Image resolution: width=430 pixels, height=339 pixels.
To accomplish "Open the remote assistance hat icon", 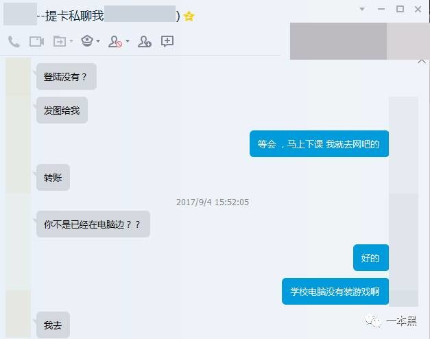I will (x=87, y=41).
